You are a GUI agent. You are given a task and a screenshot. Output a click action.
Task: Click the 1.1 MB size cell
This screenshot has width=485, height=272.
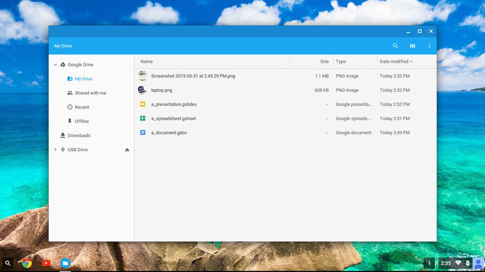click(322, 76)
